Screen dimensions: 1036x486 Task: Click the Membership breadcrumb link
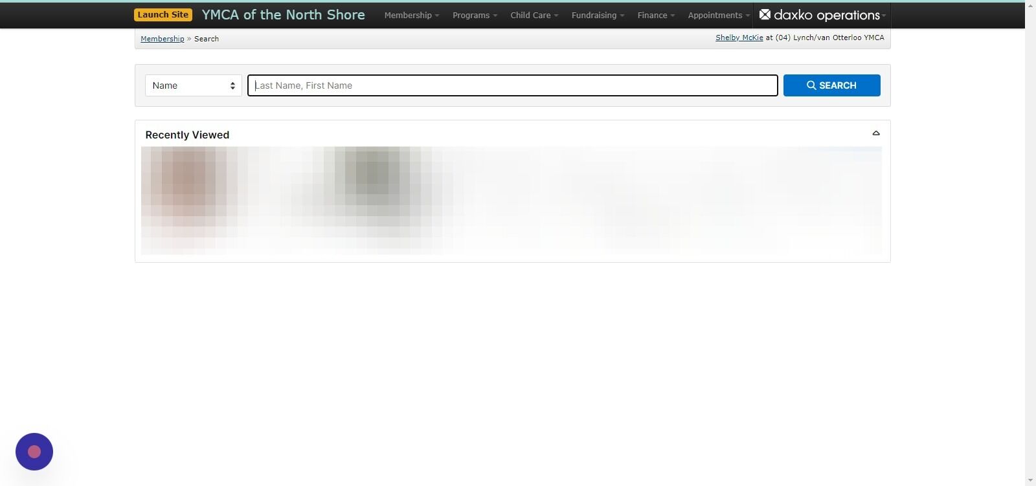(163, 39)
